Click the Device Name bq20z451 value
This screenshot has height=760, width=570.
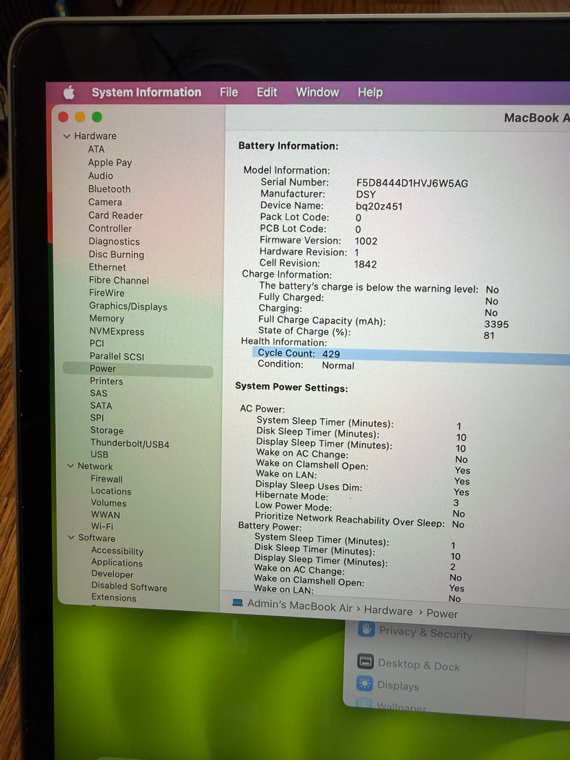tap(379, 206)
